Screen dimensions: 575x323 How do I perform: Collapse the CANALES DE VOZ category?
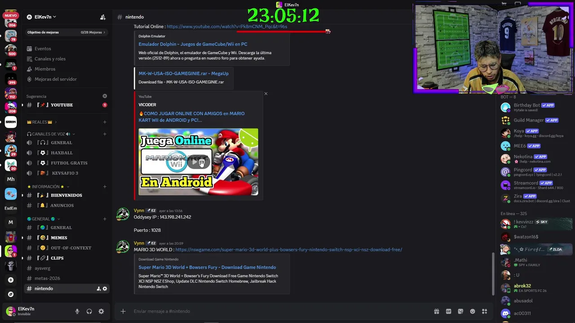tap(50, 134)
